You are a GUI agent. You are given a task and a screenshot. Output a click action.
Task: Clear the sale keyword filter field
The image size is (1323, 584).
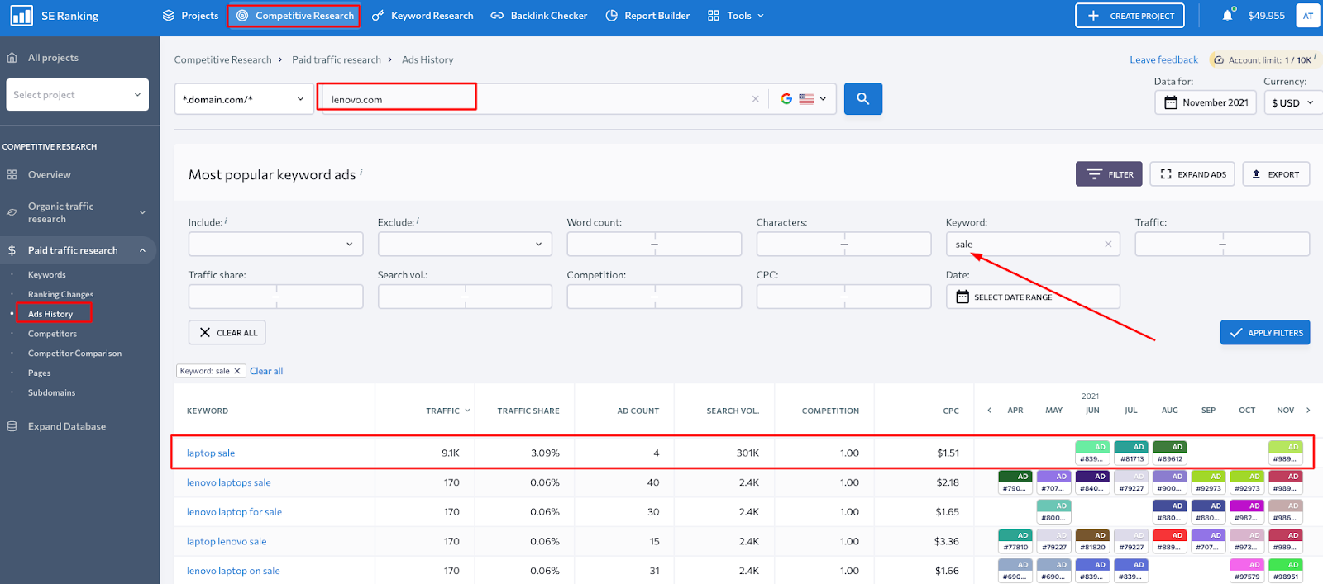[x=1108, y=245]
